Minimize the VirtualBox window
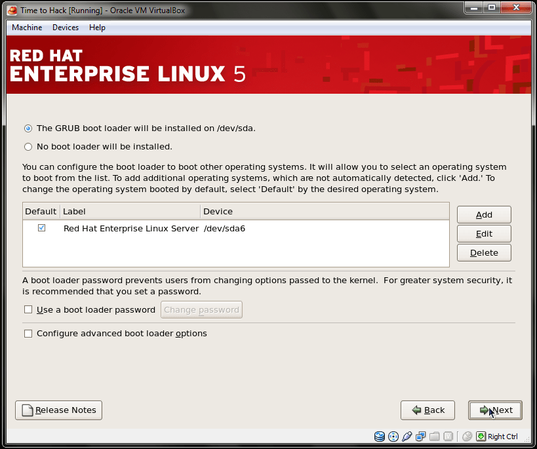This screenshot has height=449, width=537. pos(474,7)
